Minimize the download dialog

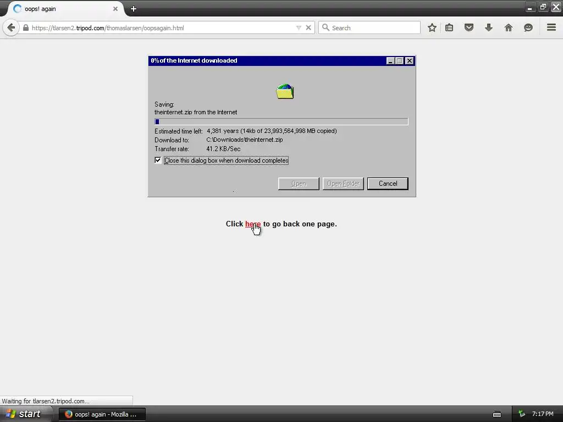pos(391,60)
